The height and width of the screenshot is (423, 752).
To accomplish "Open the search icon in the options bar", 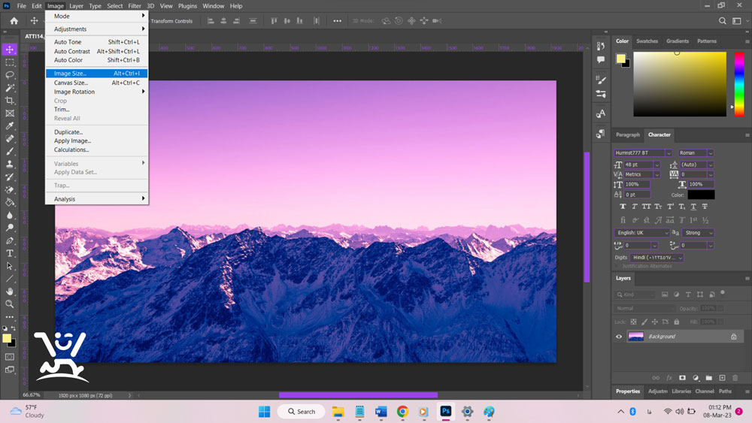I will coord(722,21).
